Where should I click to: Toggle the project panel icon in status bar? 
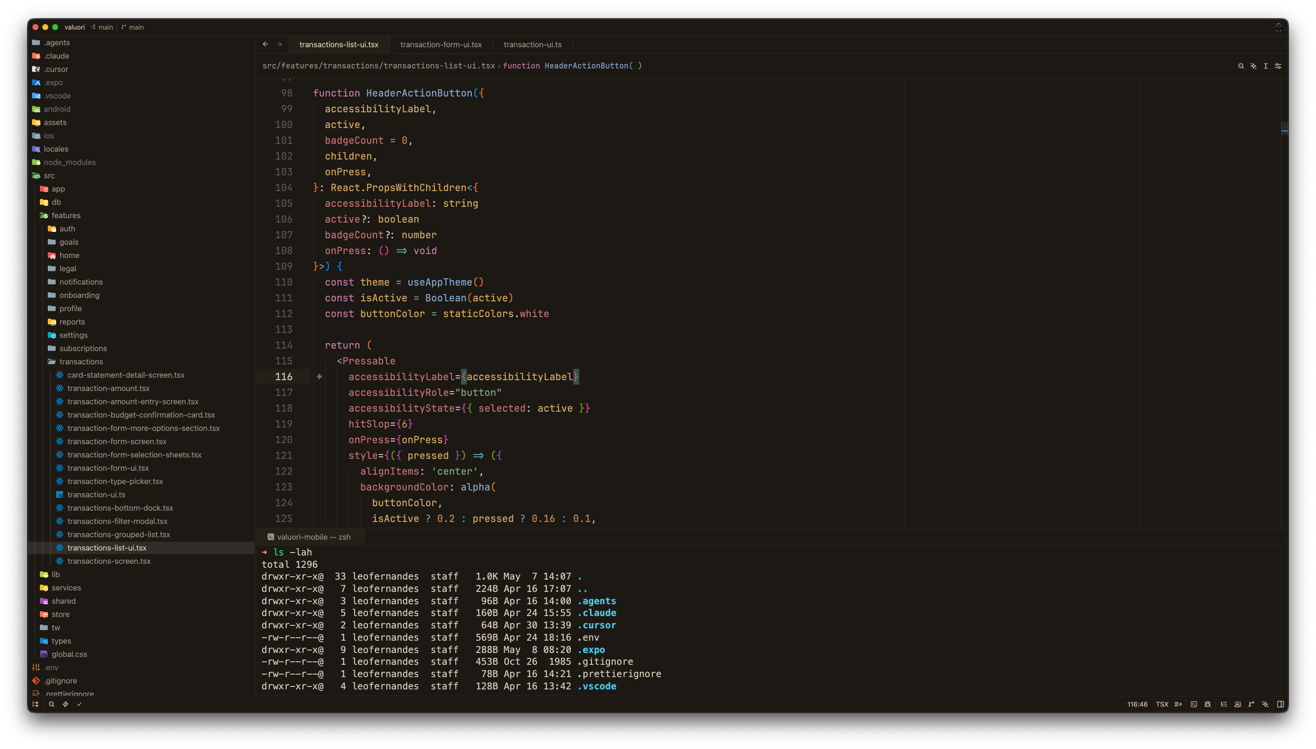tap(35, 704)
